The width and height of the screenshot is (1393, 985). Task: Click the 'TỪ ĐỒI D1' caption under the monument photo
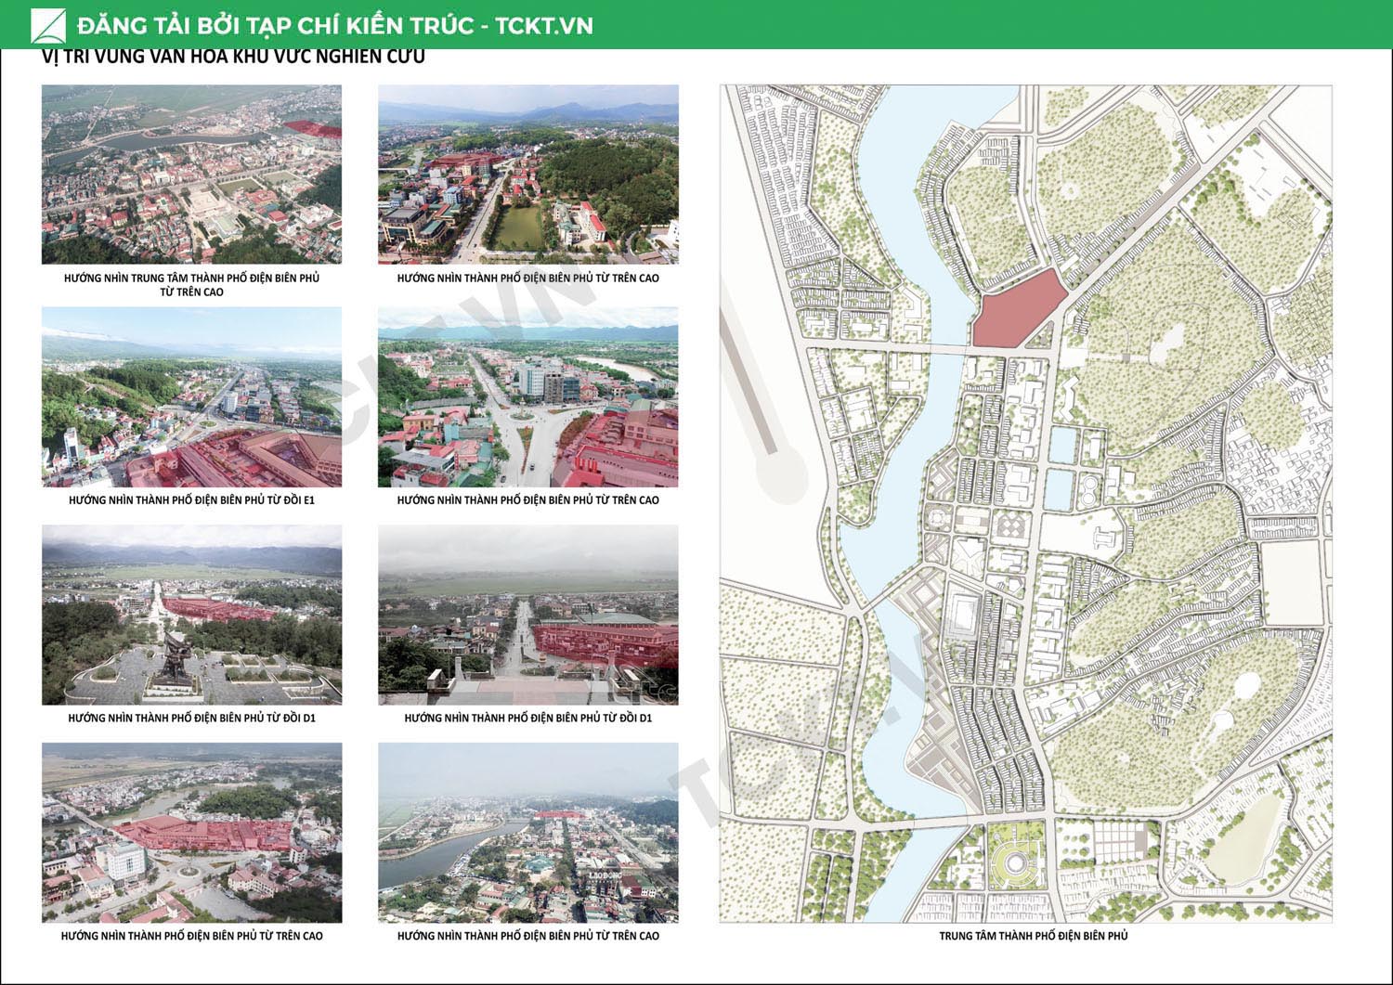pyautogui.click(x=191, y=718)
